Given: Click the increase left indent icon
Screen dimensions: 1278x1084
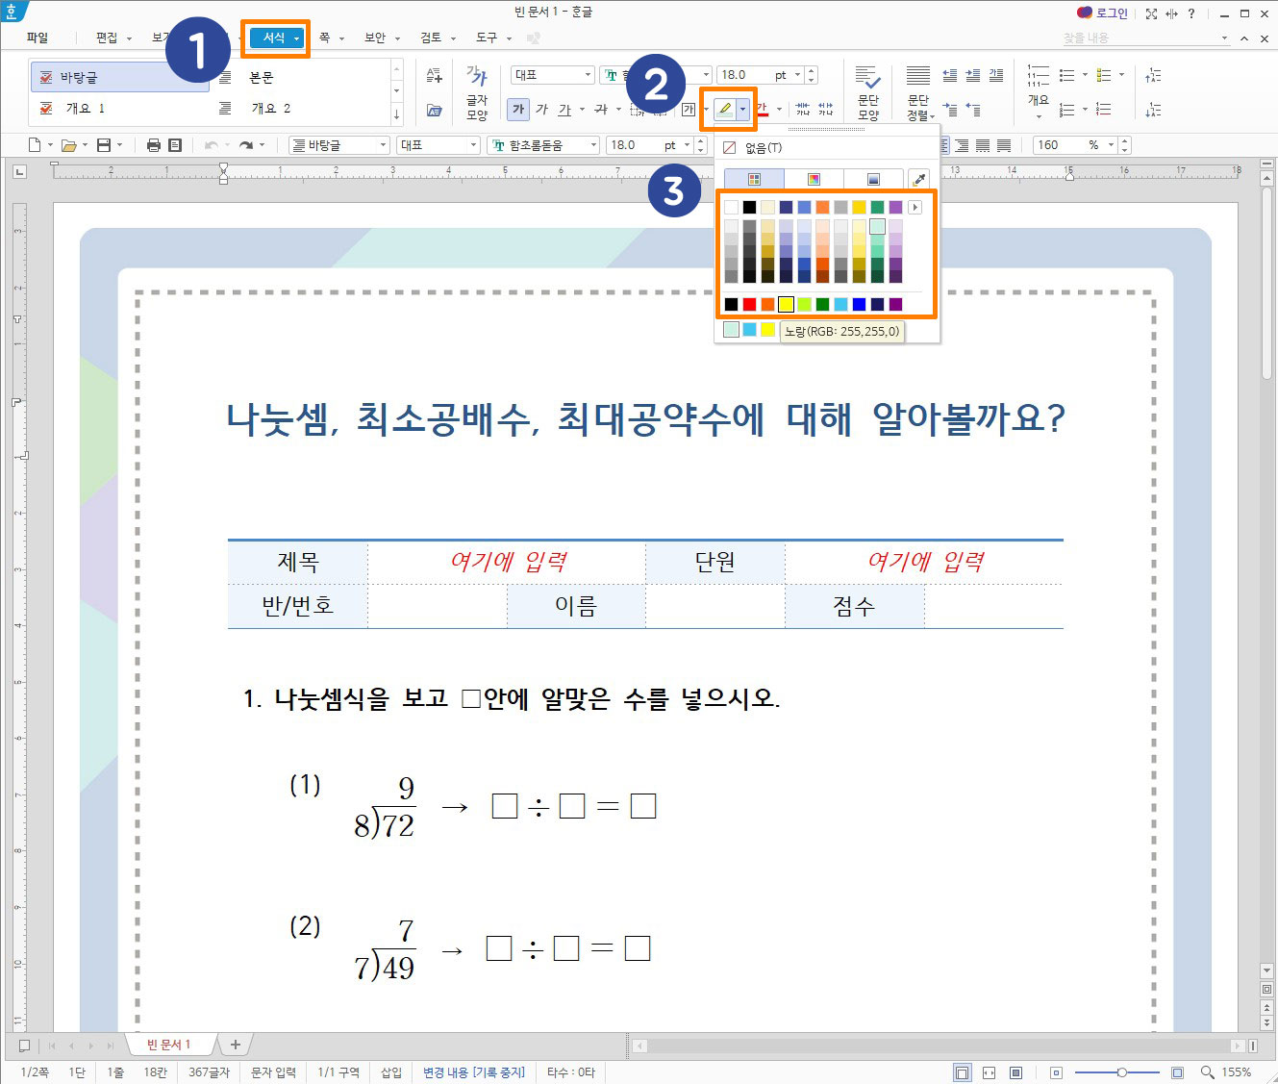Looking at the screenshot, I should pos(972,75).
